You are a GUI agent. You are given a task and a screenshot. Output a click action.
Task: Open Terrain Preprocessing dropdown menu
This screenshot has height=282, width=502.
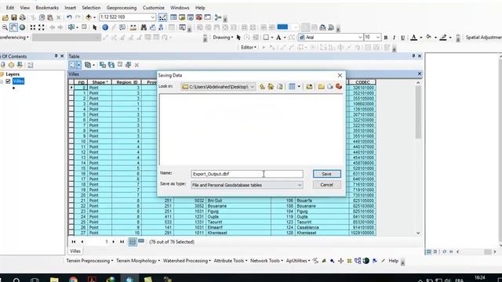coord(89,261)
